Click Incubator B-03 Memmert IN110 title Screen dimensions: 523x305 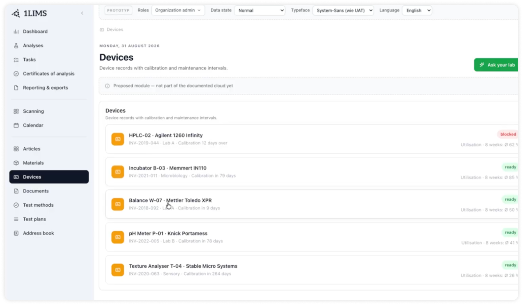pyautogui.click(x=168, y=168)
